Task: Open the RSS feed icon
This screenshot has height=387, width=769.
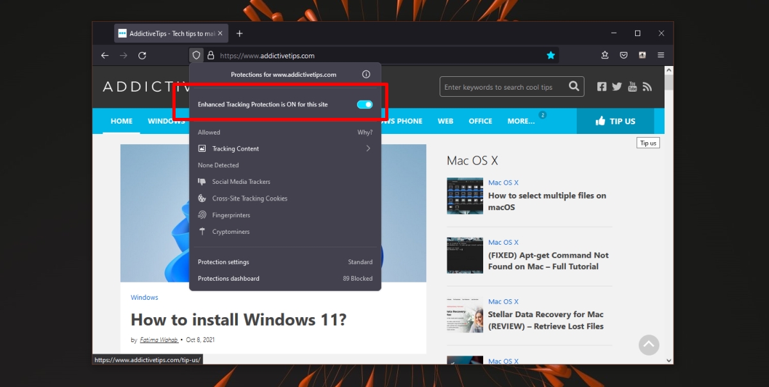Action: [647, 86]
